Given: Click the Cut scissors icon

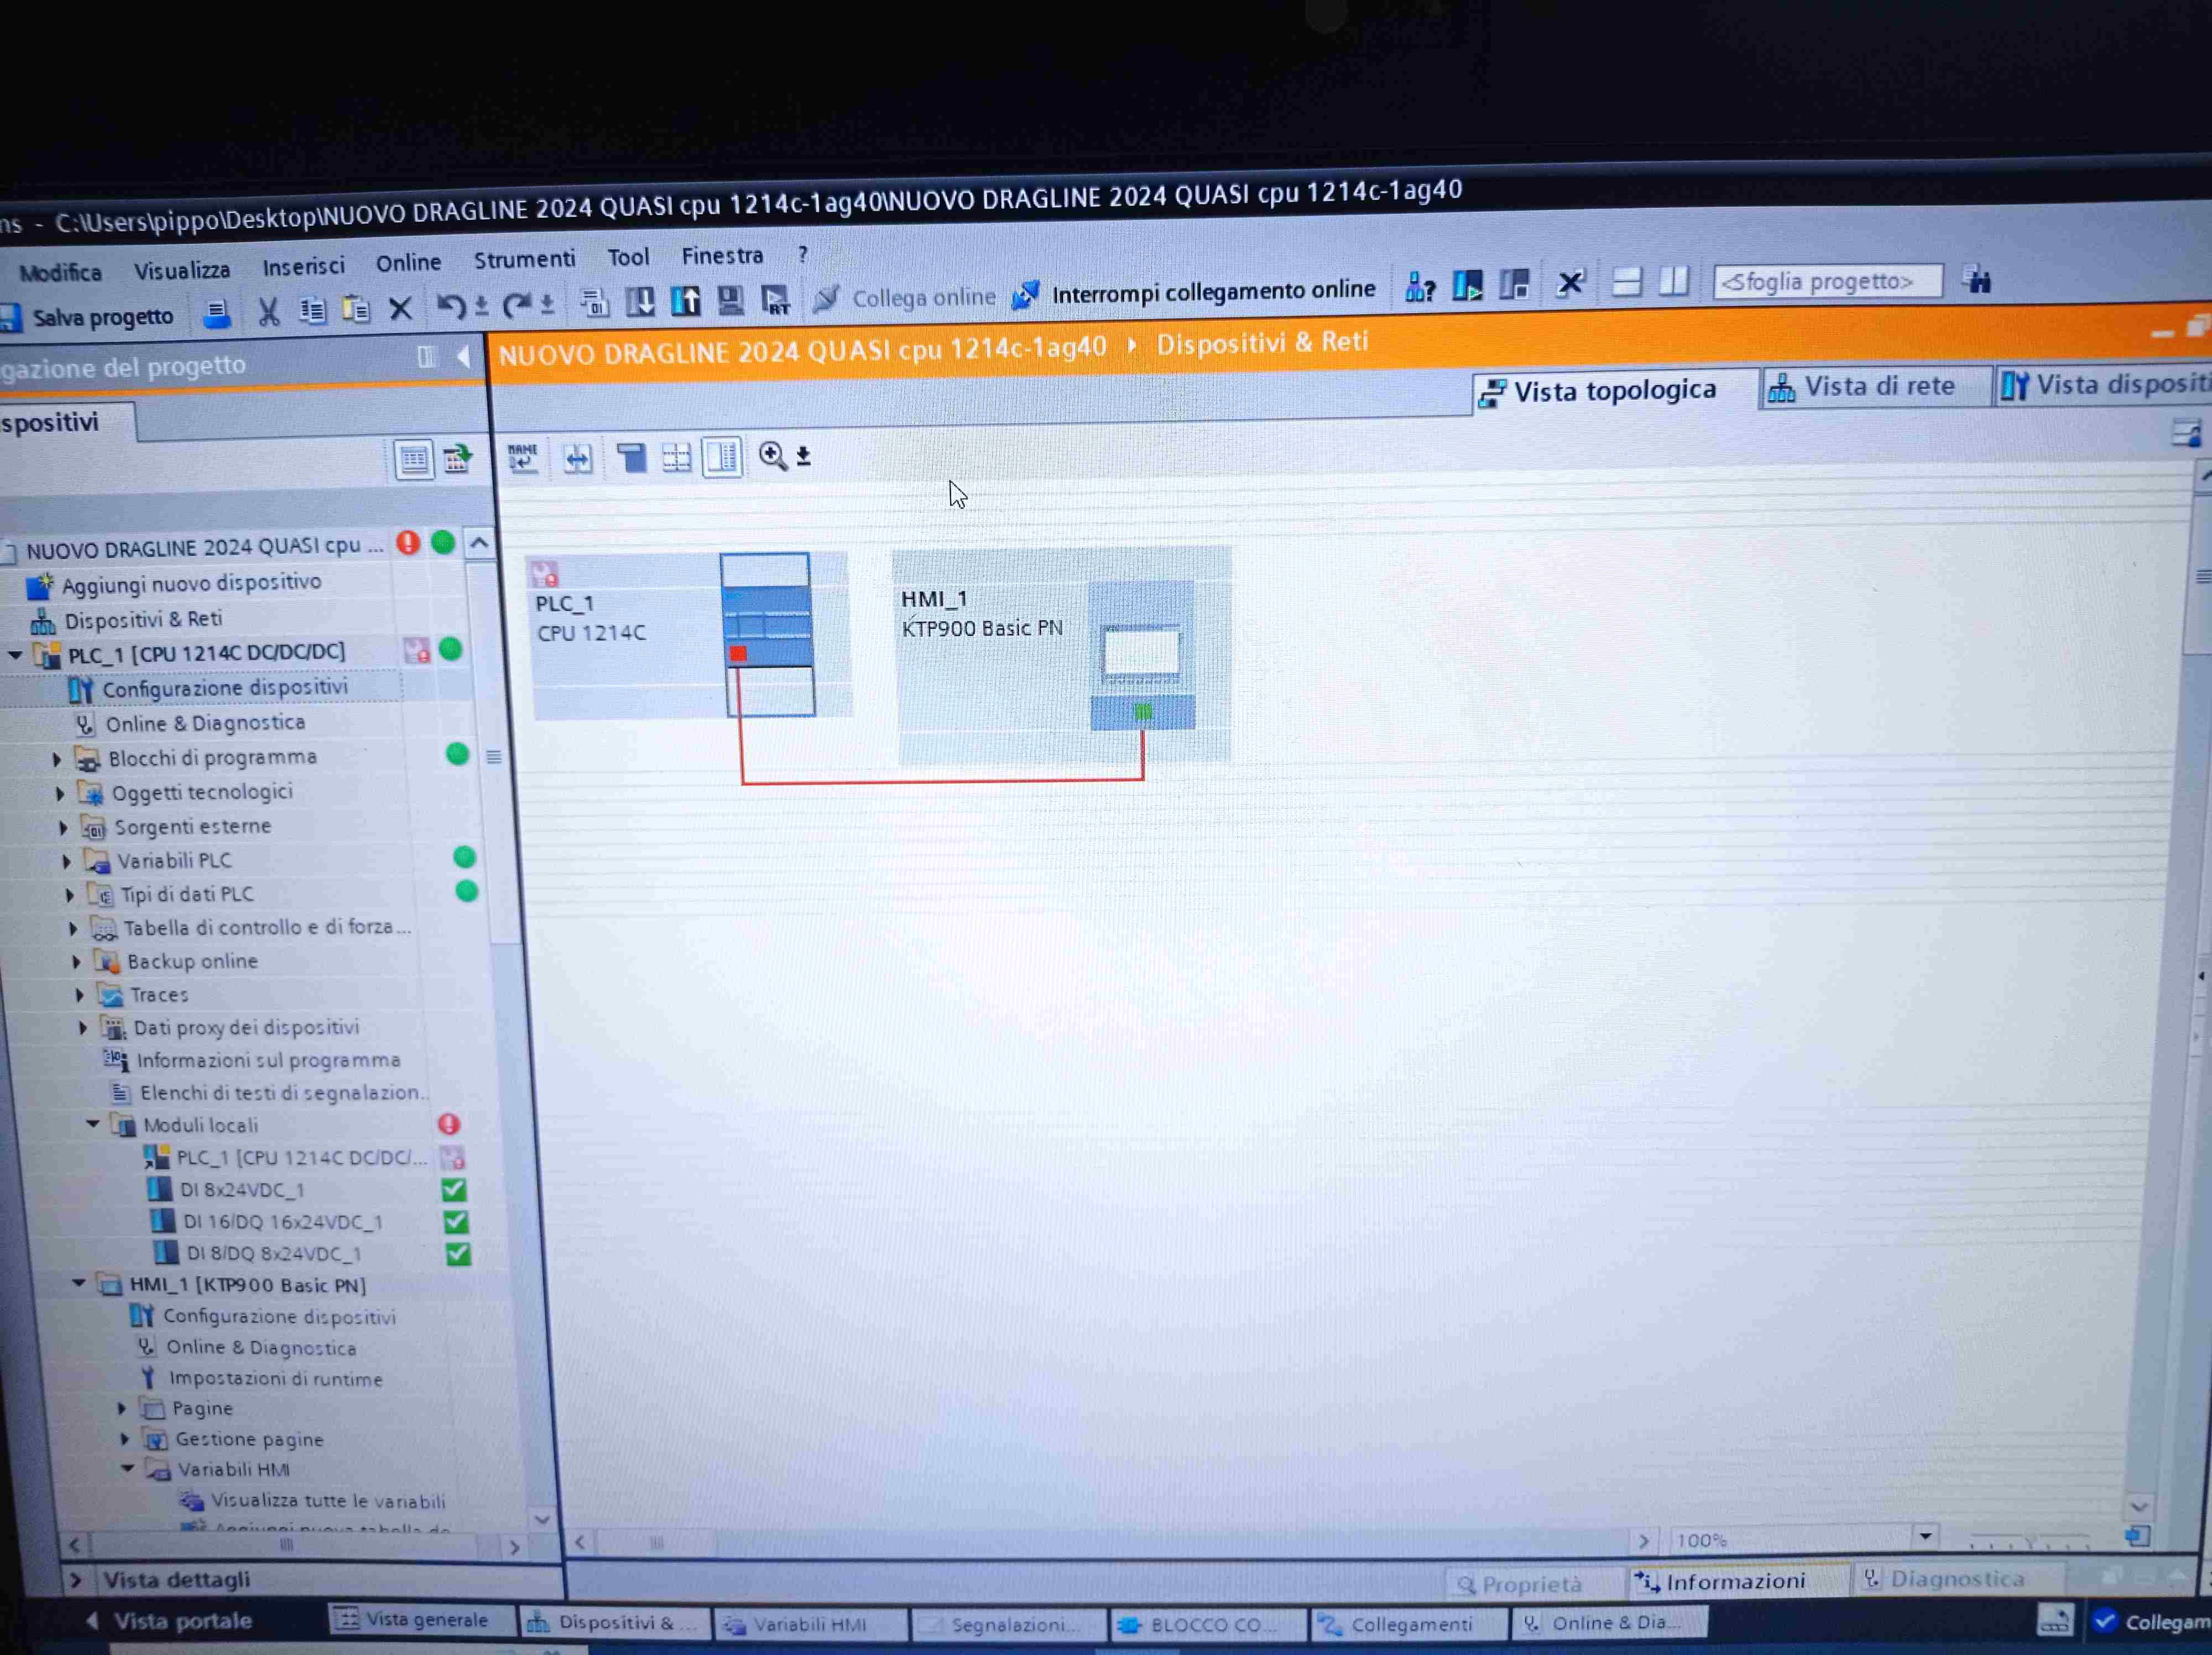Looking at the screenshot, I should [x=268, y=313].
